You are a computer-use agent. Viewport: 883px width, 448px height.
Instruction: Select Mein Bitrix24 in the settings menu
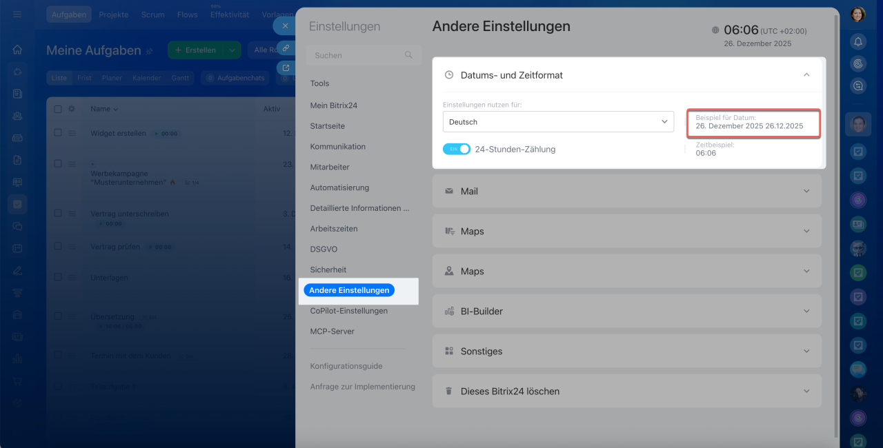pos(334,105)
